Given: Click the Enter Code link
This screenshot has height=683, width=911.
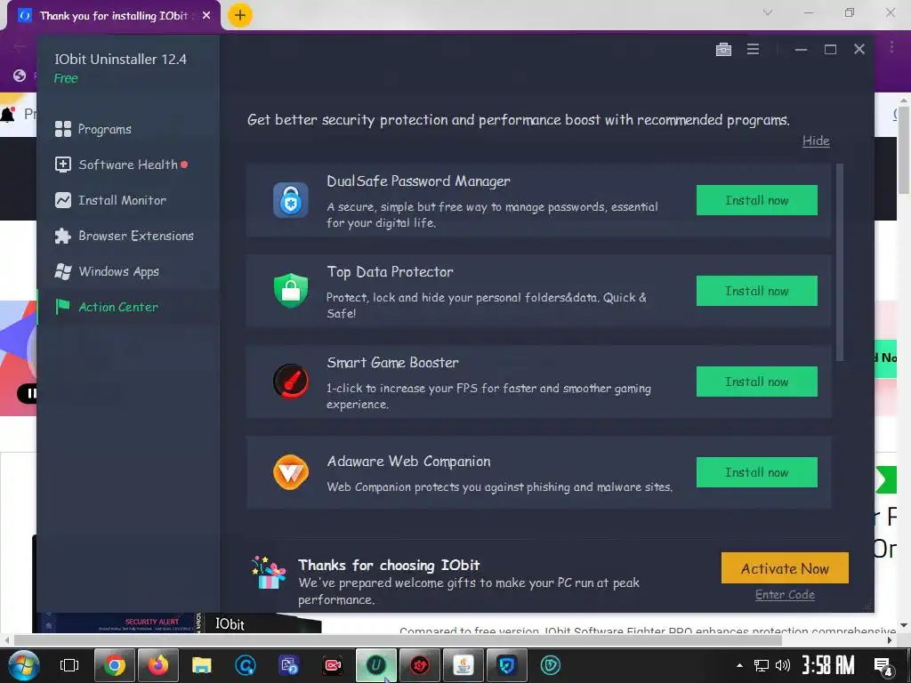Looking at the screenshot, I should (785, 595).
